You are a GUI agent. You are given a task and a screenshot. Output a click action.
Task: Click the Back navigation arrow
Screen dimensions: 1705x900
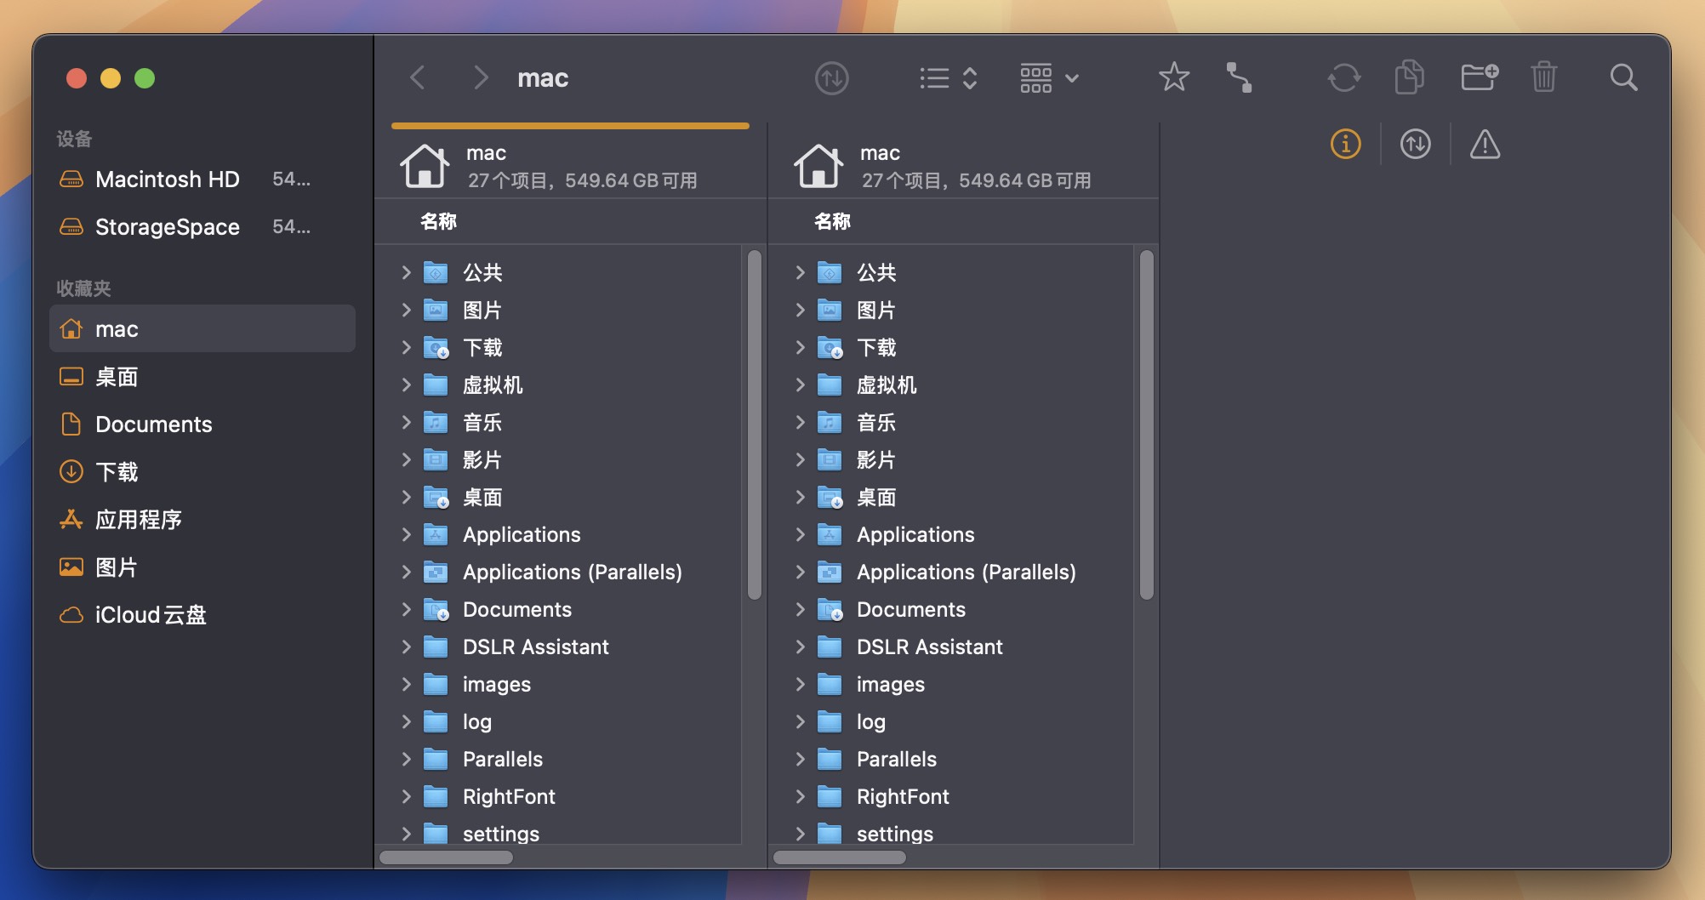417,77
